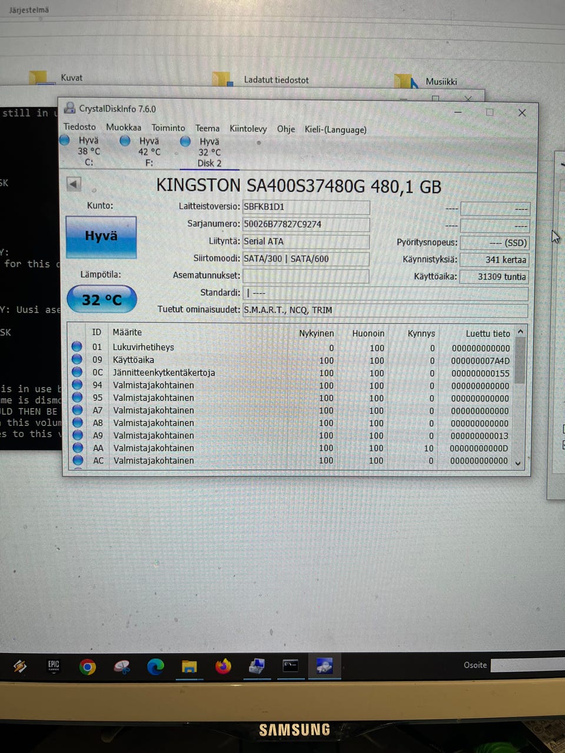Image resolution: width=565 pixels, height=753 pixels.
Task: Click the Laitteistoversio field SBFKB1D1
Action: click(306, 207)
